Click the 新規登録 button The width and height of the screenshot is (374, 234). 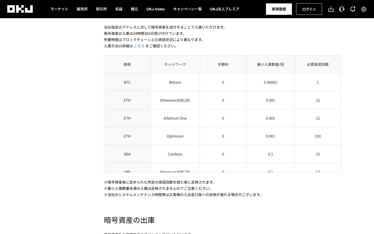[x=279, y=9]
